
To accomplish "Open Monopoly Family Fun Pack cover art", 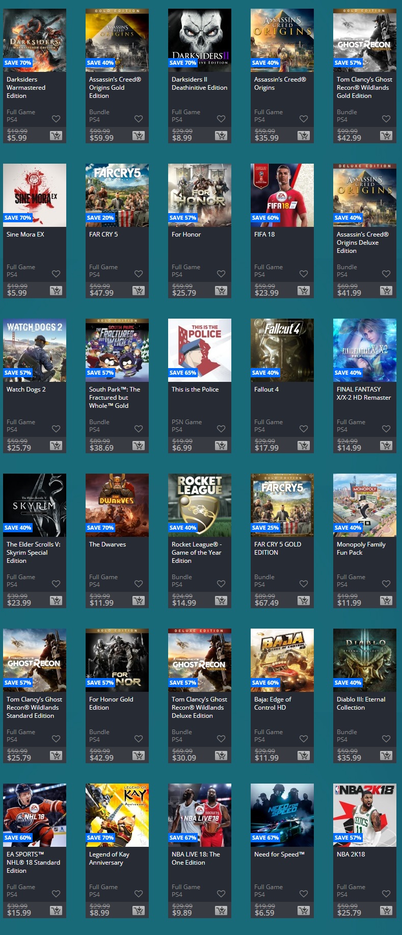I will pos(365,505).
